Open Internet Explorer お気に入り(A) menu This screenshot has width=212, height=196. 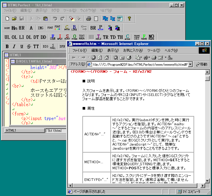[x=133, y=50]
